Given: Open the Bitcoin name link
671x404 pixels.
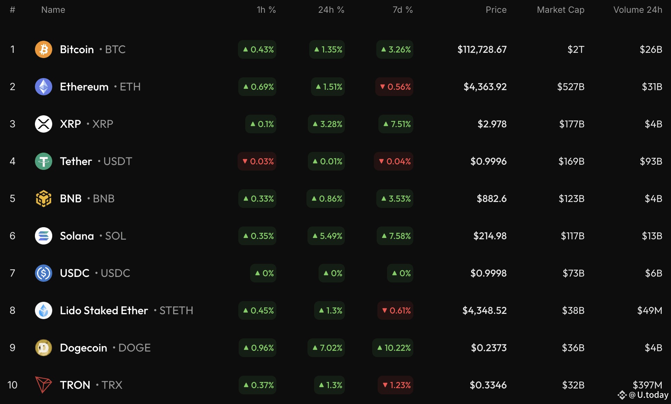Looking at the screenshot, I should pyautogui.click(x=77, y=49).
